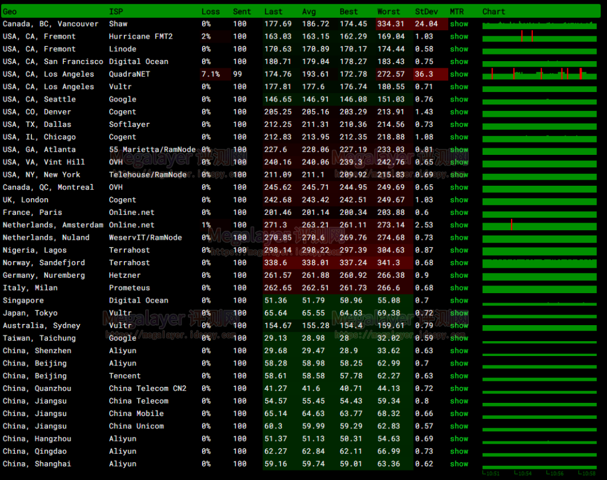Click the Singapore geo cell

pyautogui.click(x=23, y=301)
